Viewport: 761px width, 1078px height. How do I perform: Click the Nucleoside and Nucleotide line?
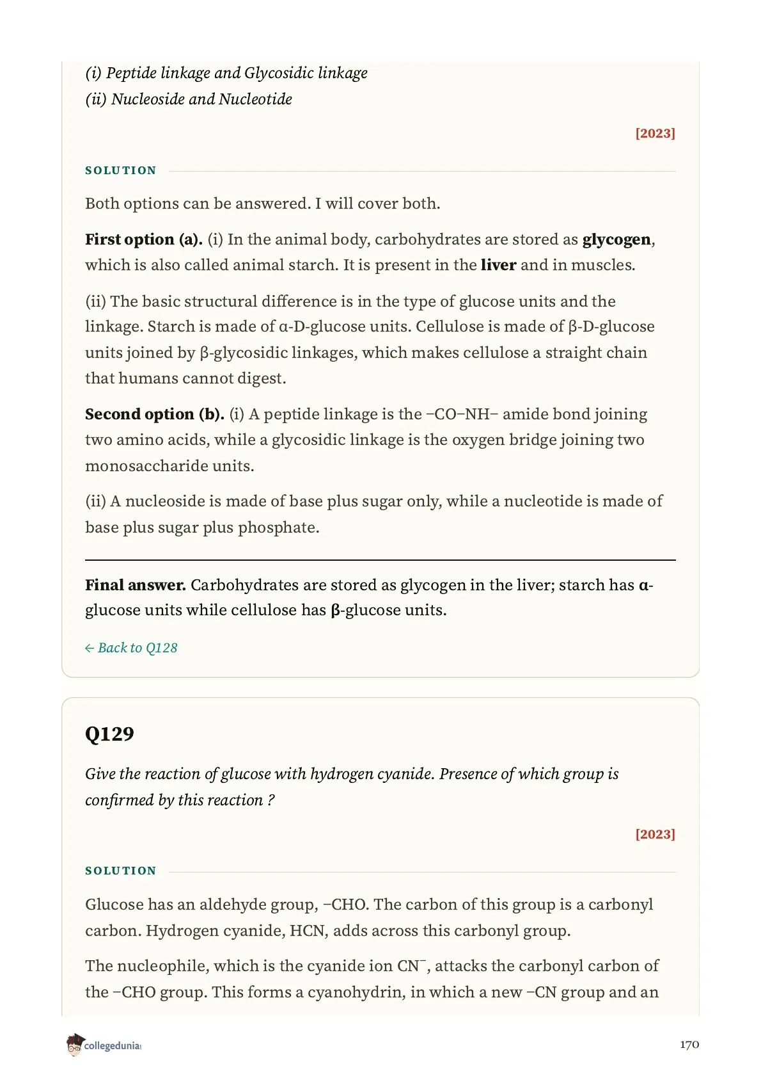[x=189, y=99]
